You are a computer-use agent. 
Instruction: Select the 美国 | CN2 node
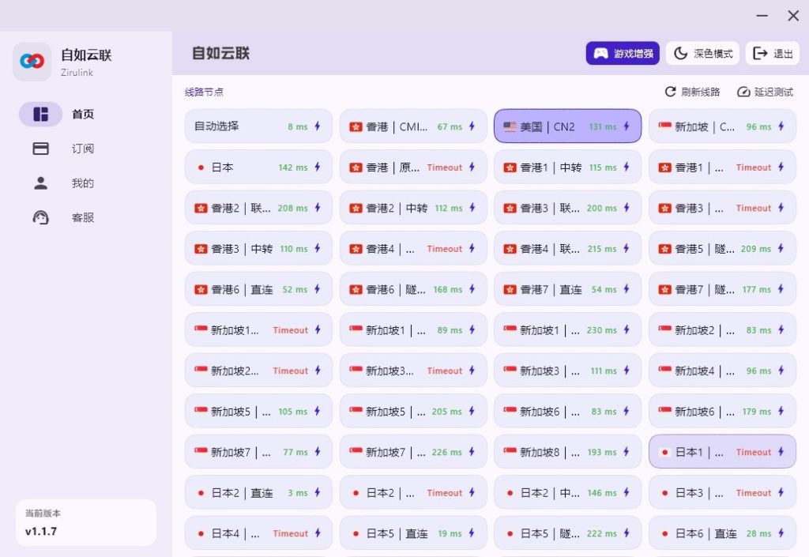pyautogui.click(x=566, y=126)
